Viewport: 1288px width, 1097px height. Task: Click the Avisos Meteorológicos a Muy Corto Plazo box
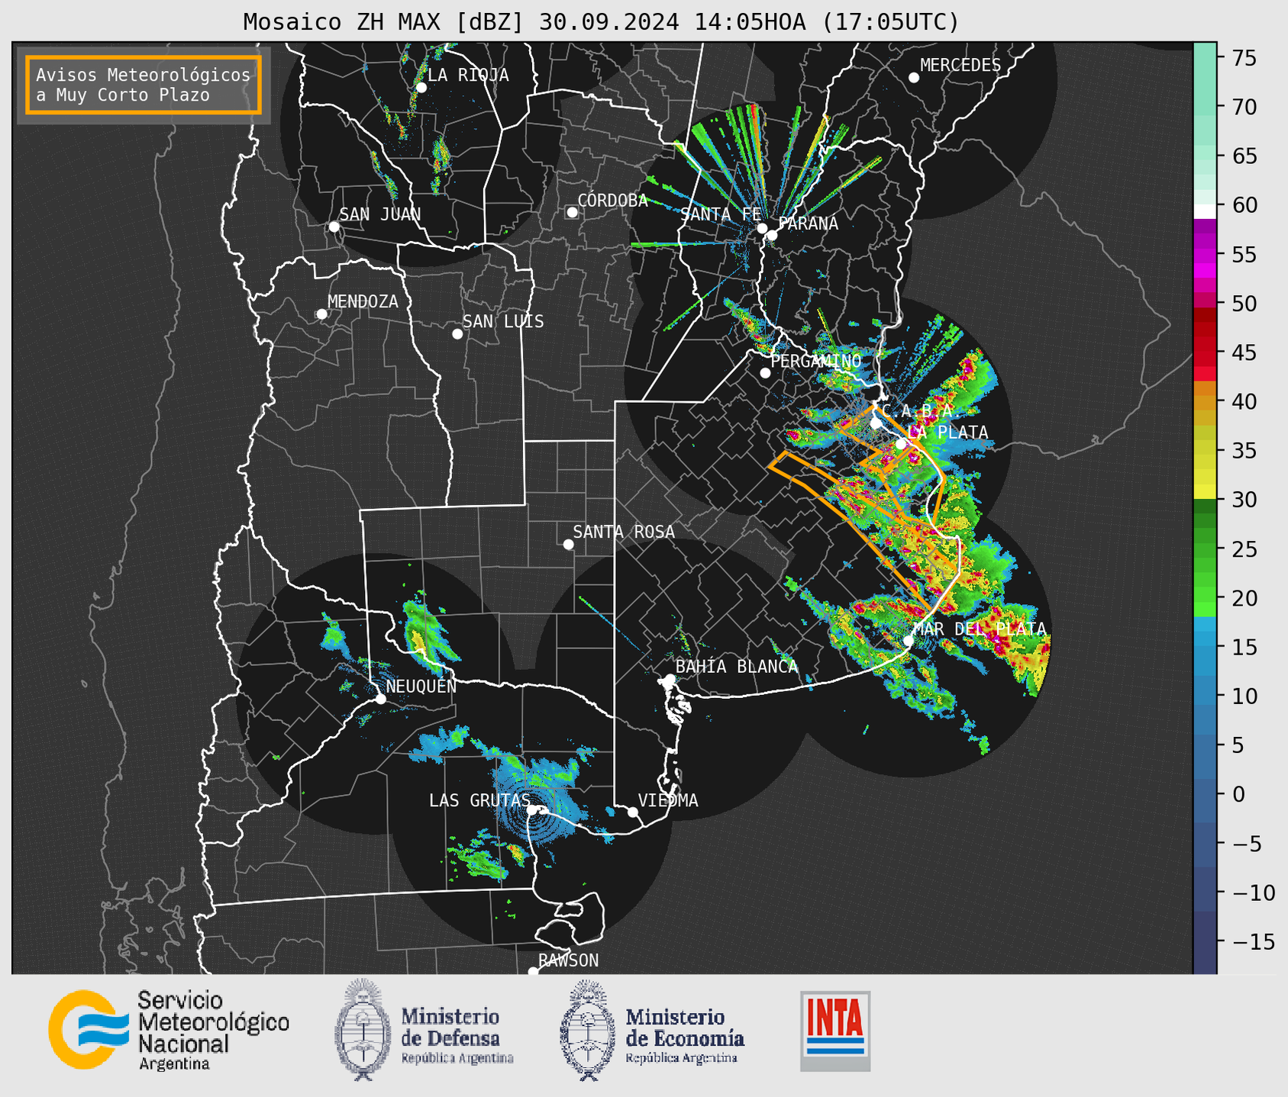pos(144,85)
